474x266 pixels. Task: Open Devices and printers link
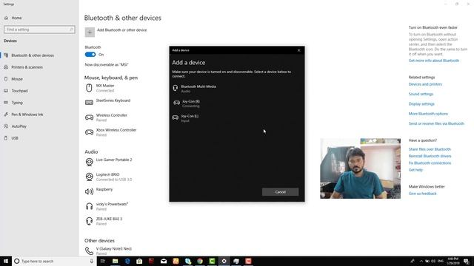(x=425, y=84)
